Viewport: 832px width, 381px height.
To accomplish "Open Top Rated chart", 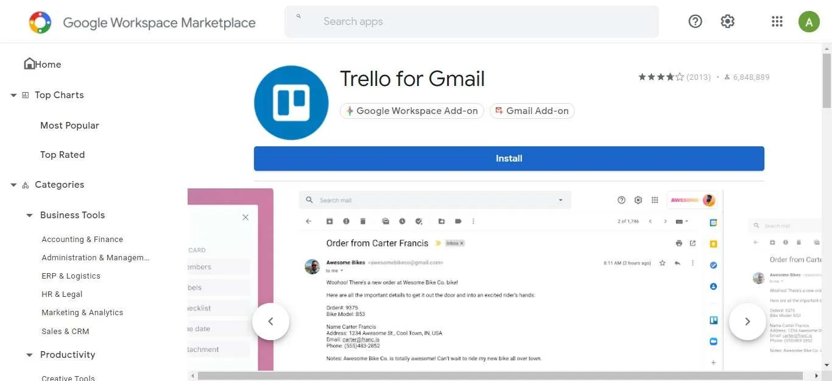I will [x=62, y=155].
